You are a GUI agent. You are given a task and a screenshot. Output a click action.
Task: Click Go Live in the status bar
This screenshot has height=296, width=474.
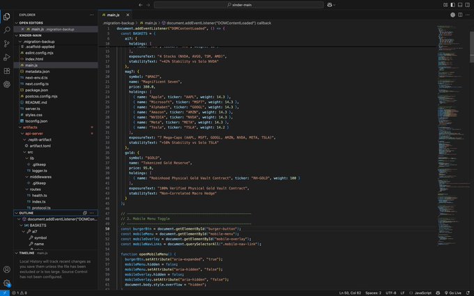pos(452,293)
